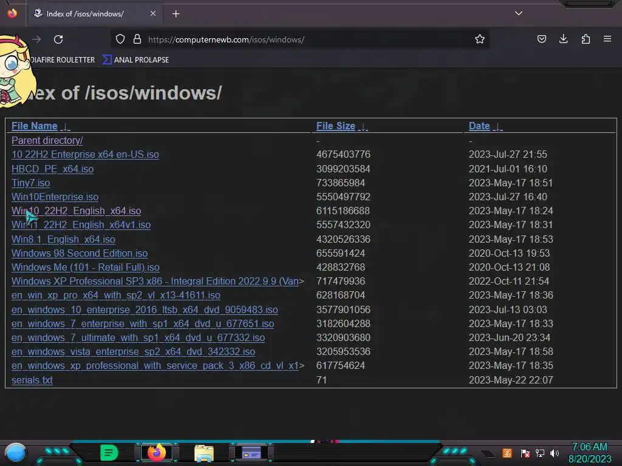Switch to Firefox on the taskbar
Image resolution: width=622 pixels, height=466 pixels.
[156, 453]
